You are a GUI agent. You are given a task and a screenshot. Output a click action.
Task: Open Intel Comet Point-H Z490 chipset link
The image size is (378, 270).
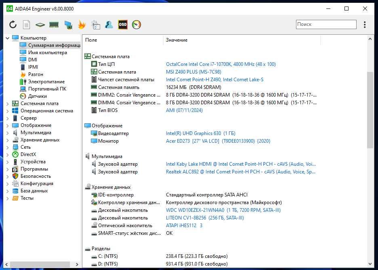(x=214, y=80)
